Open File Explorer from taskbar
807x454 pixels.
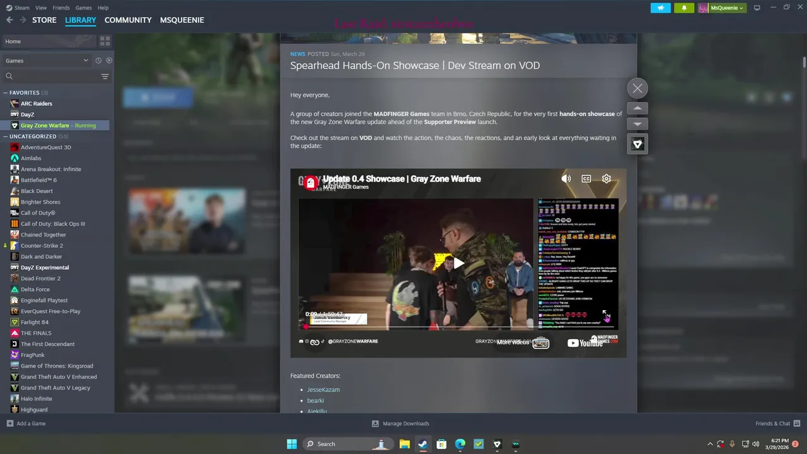tap(404, 444)
